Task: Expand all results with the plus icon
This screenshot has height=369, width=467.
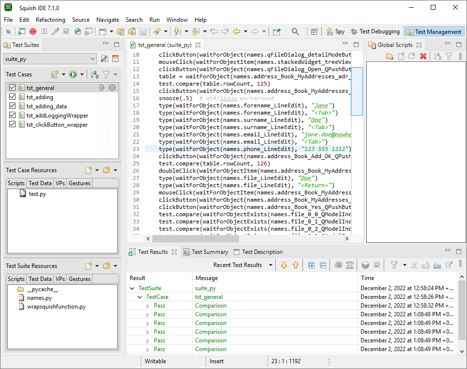Action: pyautogui.click(x=311, y=265)
